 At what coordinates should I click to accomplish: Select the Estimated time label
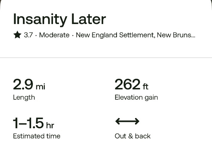(x=36, y=136)
